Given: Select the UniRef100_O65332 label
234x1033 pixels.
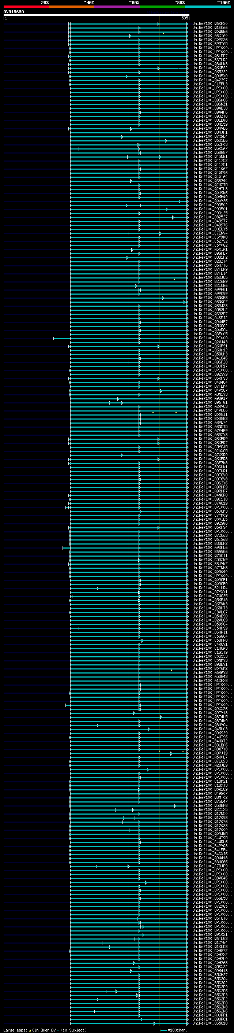Looking at the screenshot, I should [x=210, y=72].
